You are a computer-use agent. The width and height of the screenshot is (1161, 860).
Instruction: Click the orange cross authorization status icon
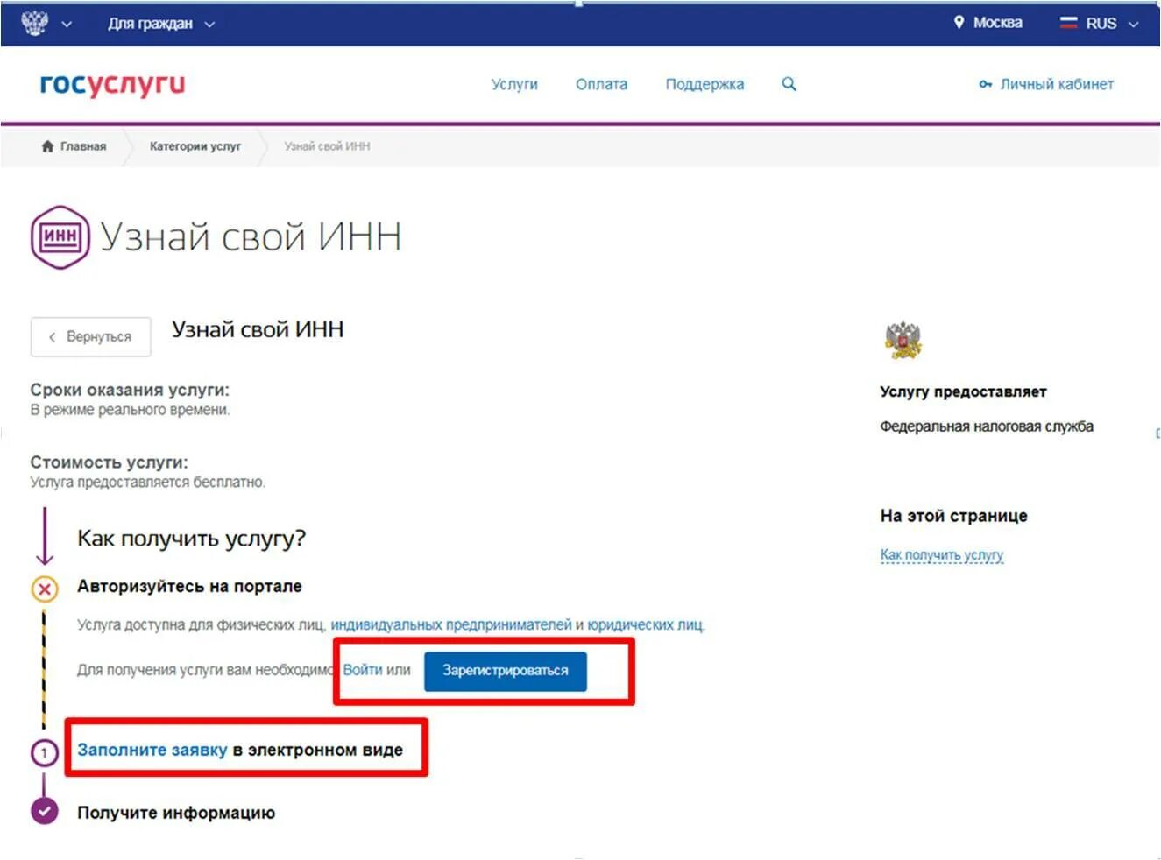tap(45, 589)
